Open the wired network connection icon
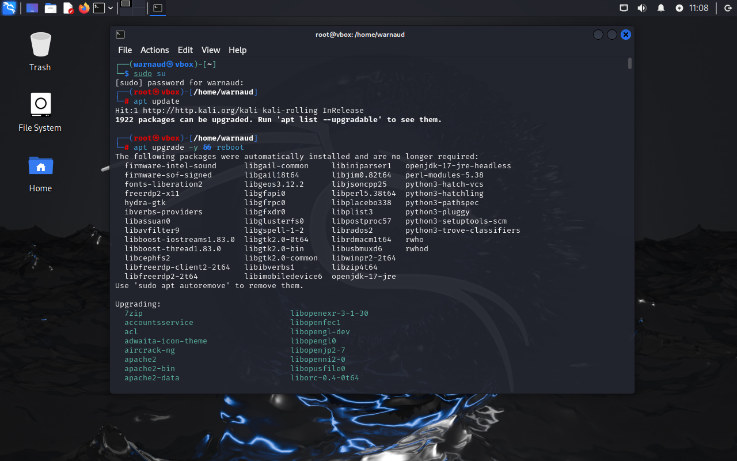 point(624,8)
